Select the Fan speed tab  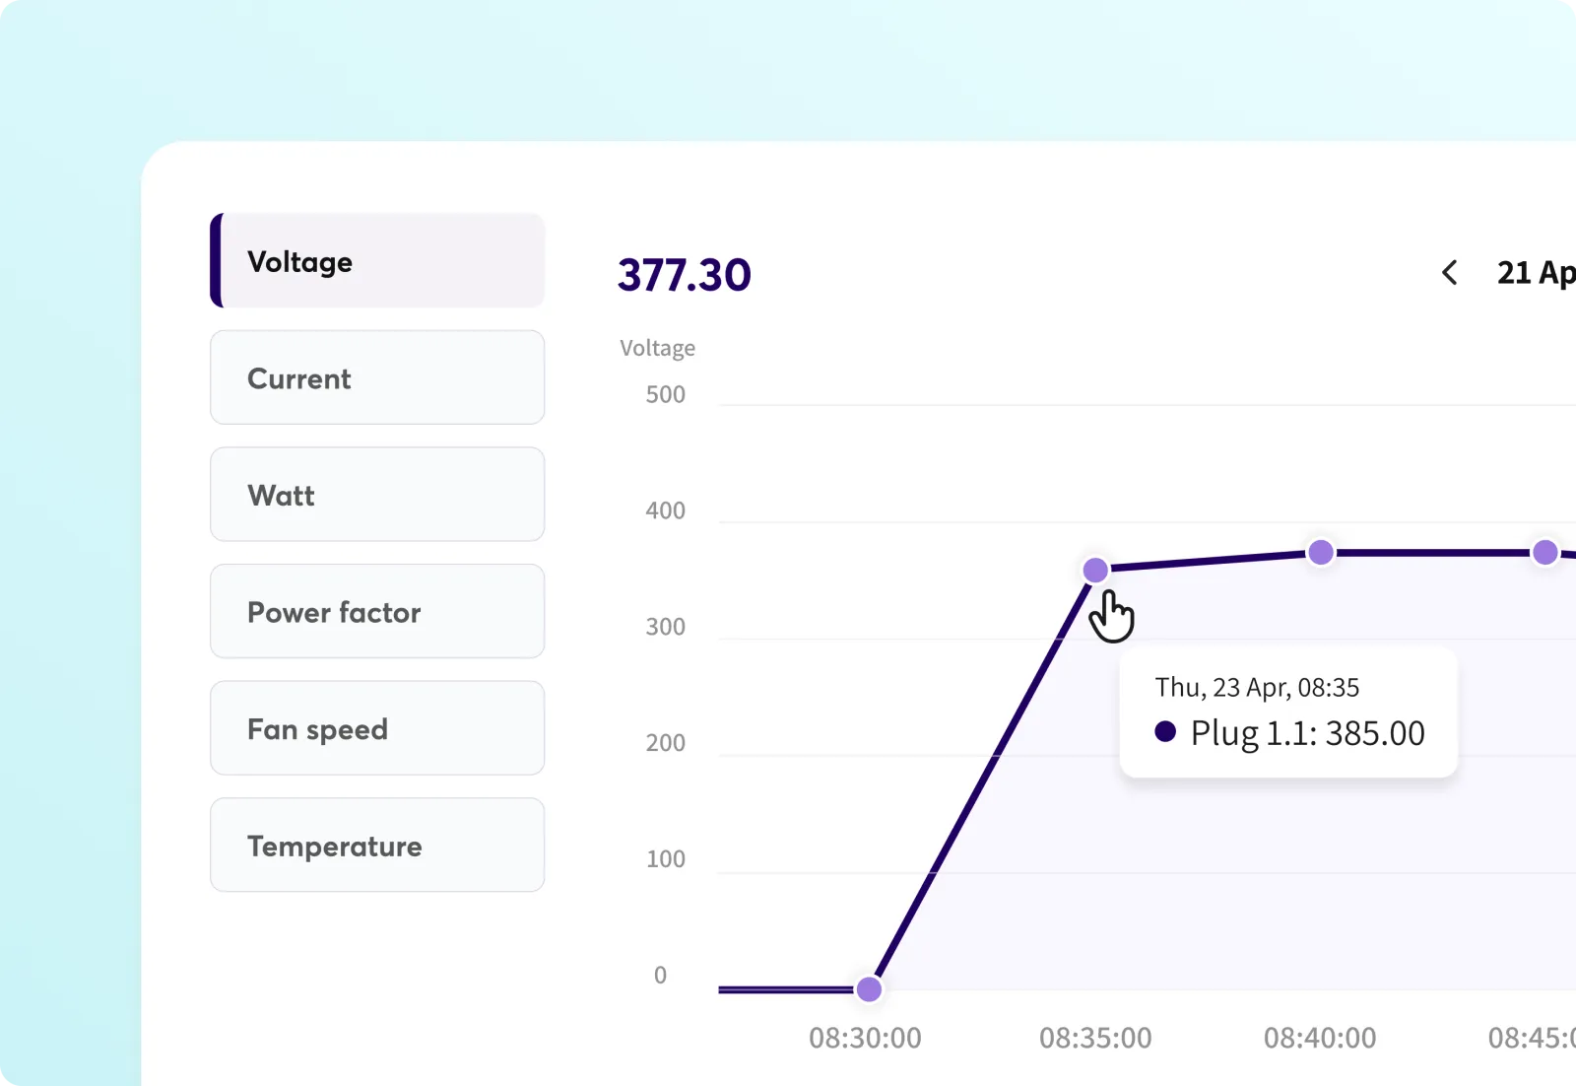tap(377, 728)
